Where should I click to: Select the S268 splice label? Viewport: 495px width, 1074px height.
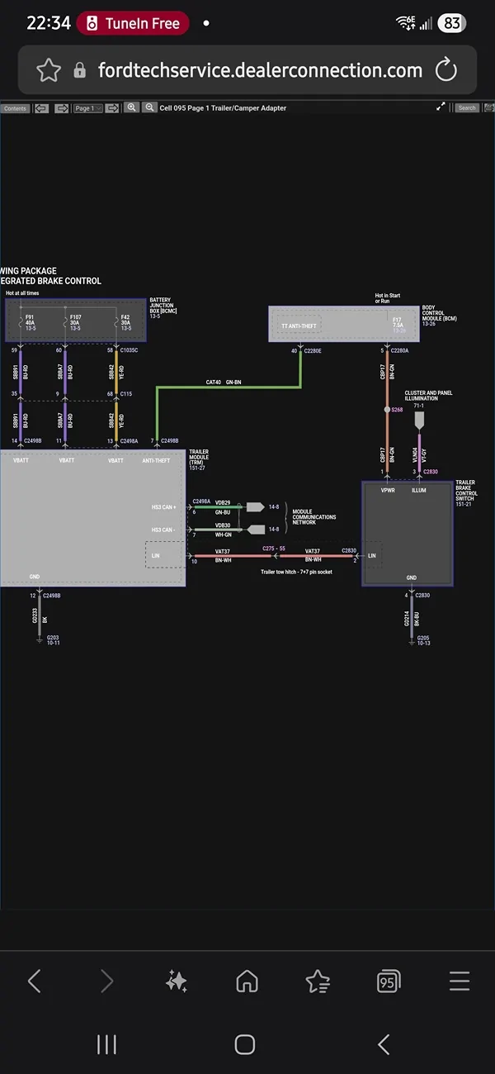coord(397,409)
